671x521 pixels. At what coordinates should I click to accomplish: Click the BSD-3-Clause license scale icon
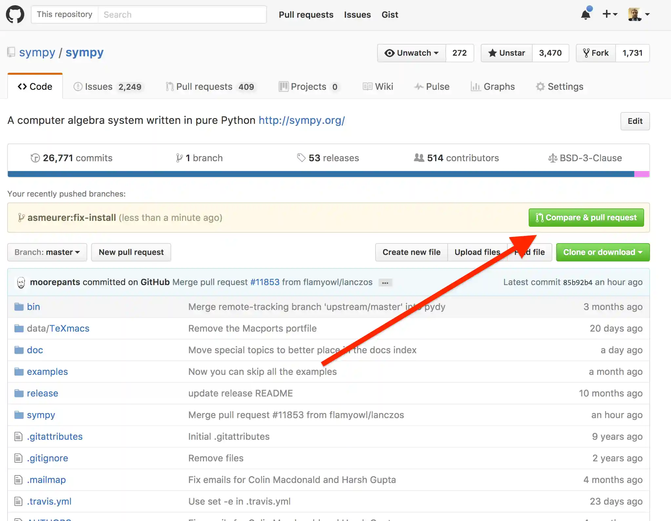553,158
